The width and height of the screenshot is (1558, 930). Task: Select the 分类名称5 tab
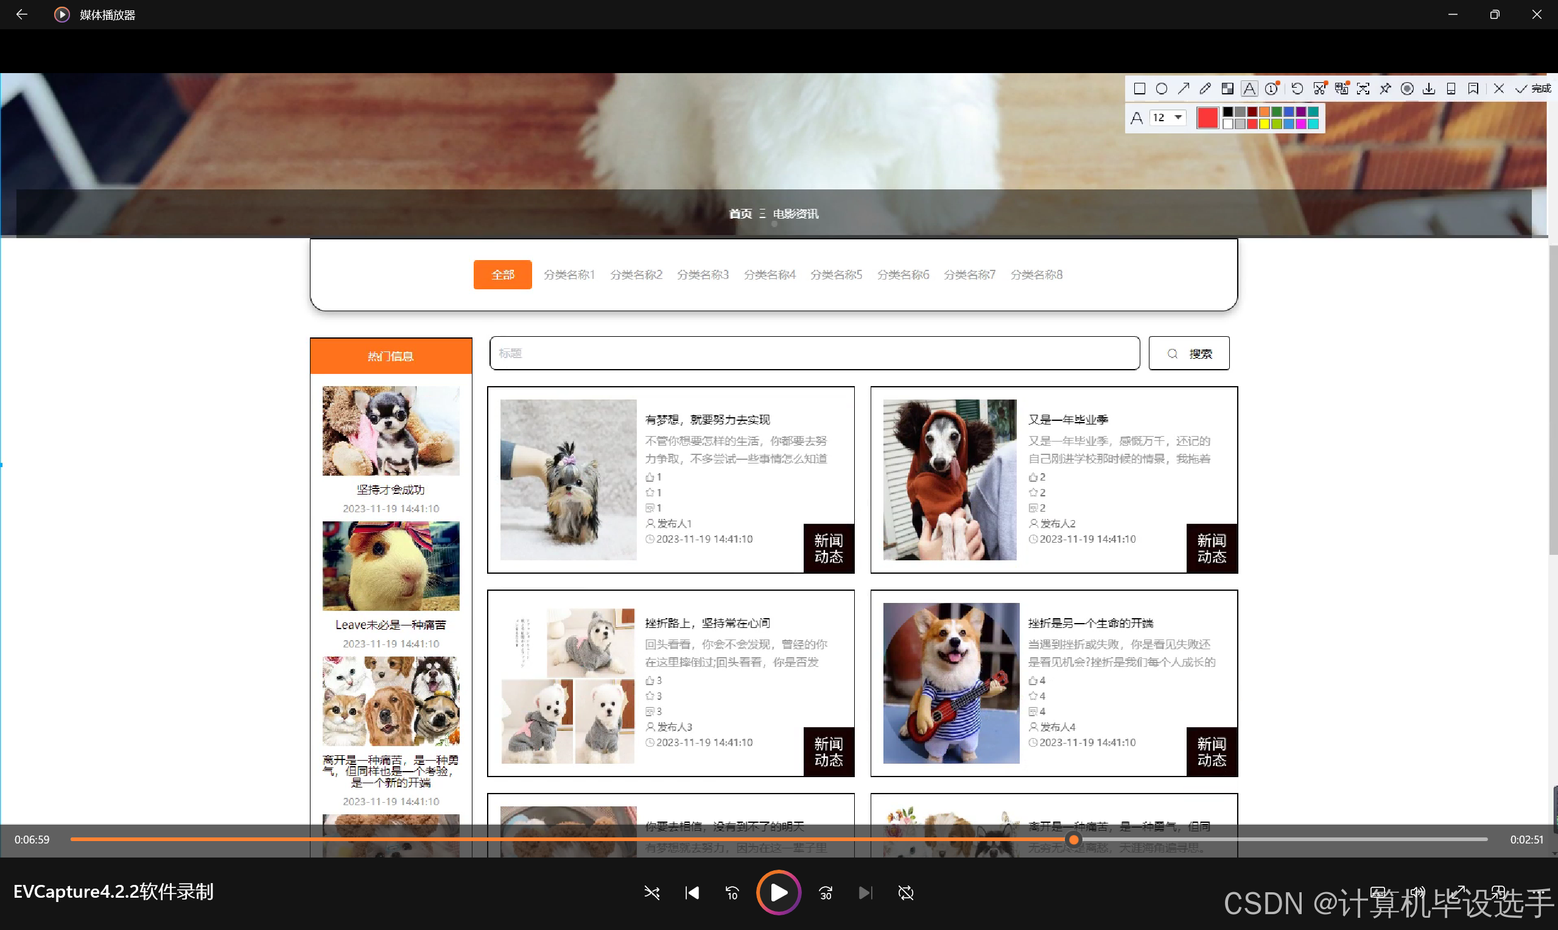(x=837, y=275)
